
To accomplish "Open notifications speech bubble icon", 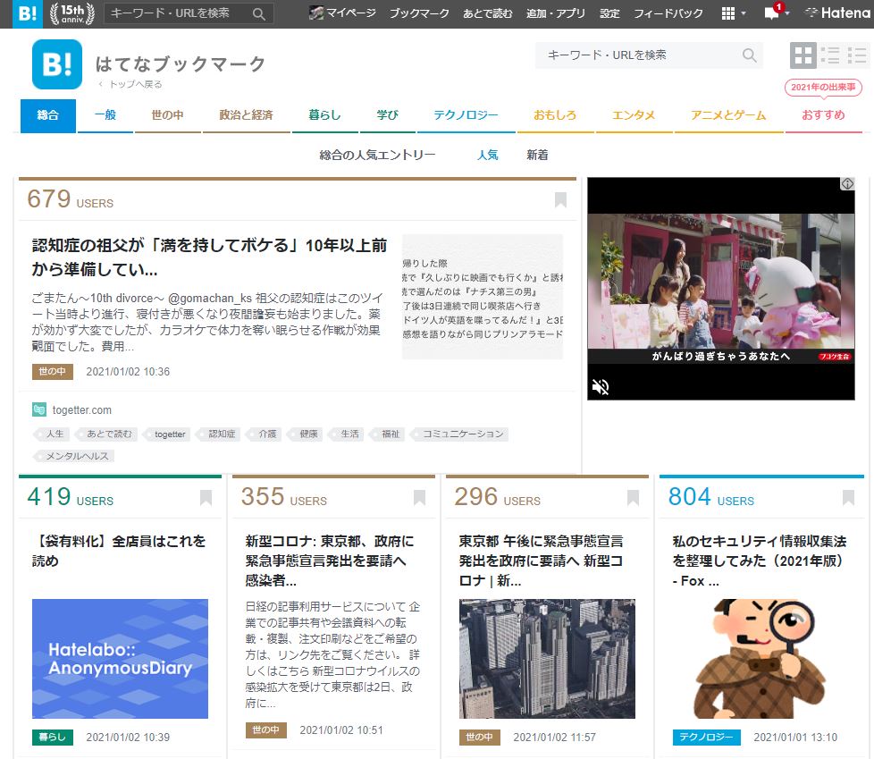I will 772,13.
